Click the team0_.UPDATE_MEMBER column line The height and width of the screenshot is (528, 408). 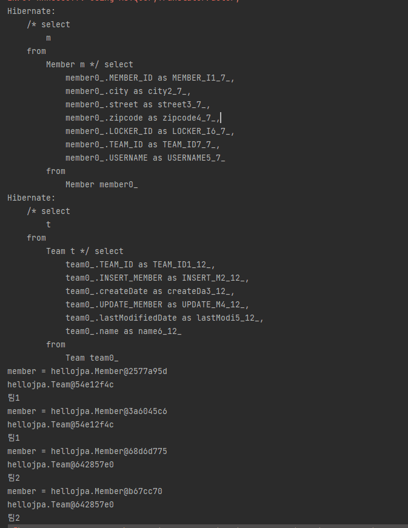point(157,305)
